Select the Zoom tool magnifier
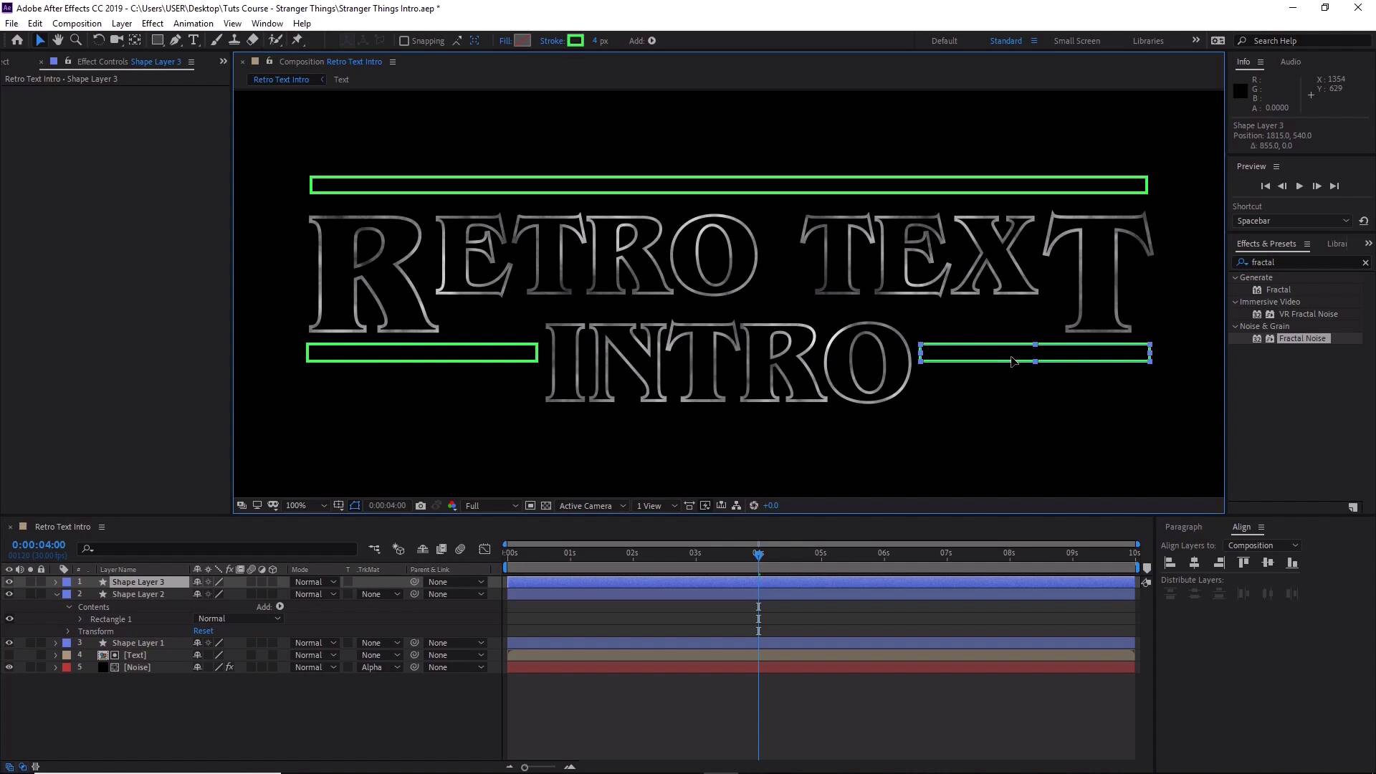Image resolution: width=1376 pixels, height=774 pixels. [x=76, y=40]
